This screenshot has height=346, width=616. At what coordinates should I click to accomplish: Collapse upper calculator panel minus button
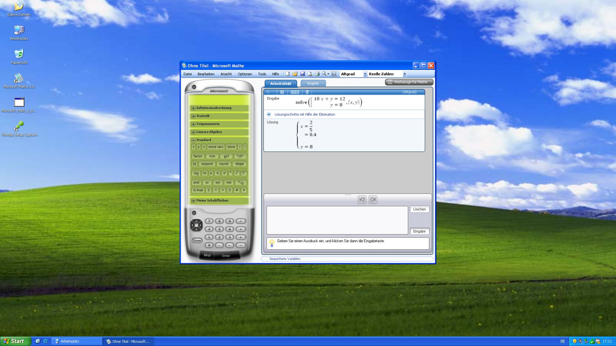point(194,87)
